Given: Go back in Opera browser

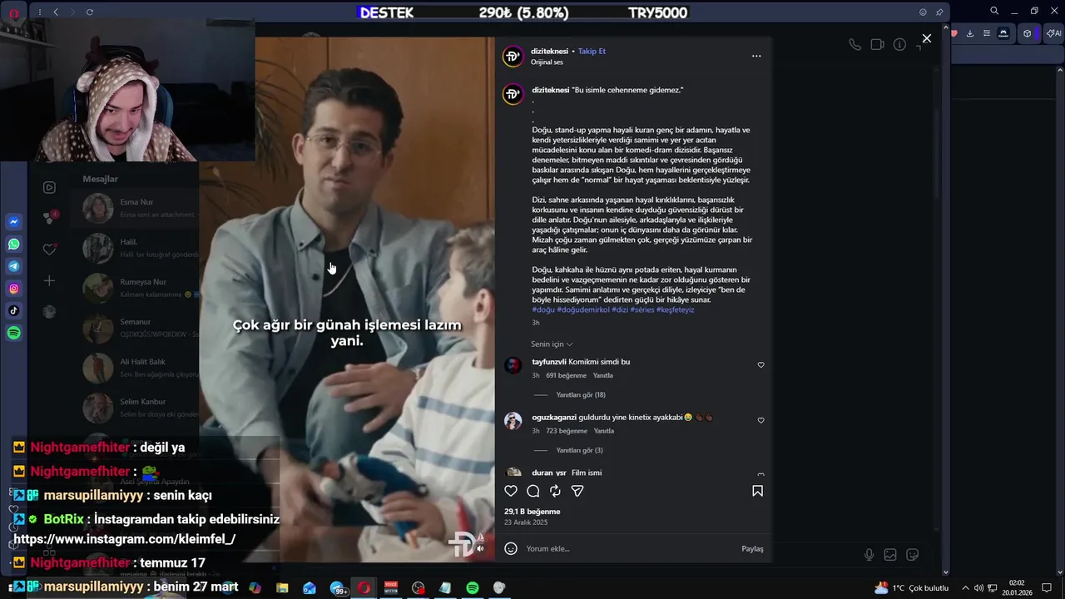Looking at the screenshot, I should click(x=56, y=12).
